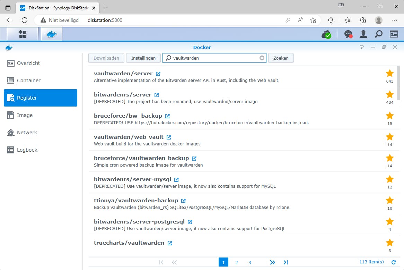The height and width of the screenshot is (270, 404).
Task: Click the results list vertical scrollbar
Action: coord(398,83)
